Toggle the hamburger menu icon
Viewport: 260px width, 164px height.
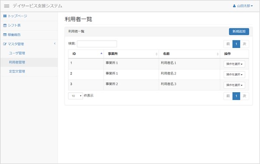click(6, 6)
